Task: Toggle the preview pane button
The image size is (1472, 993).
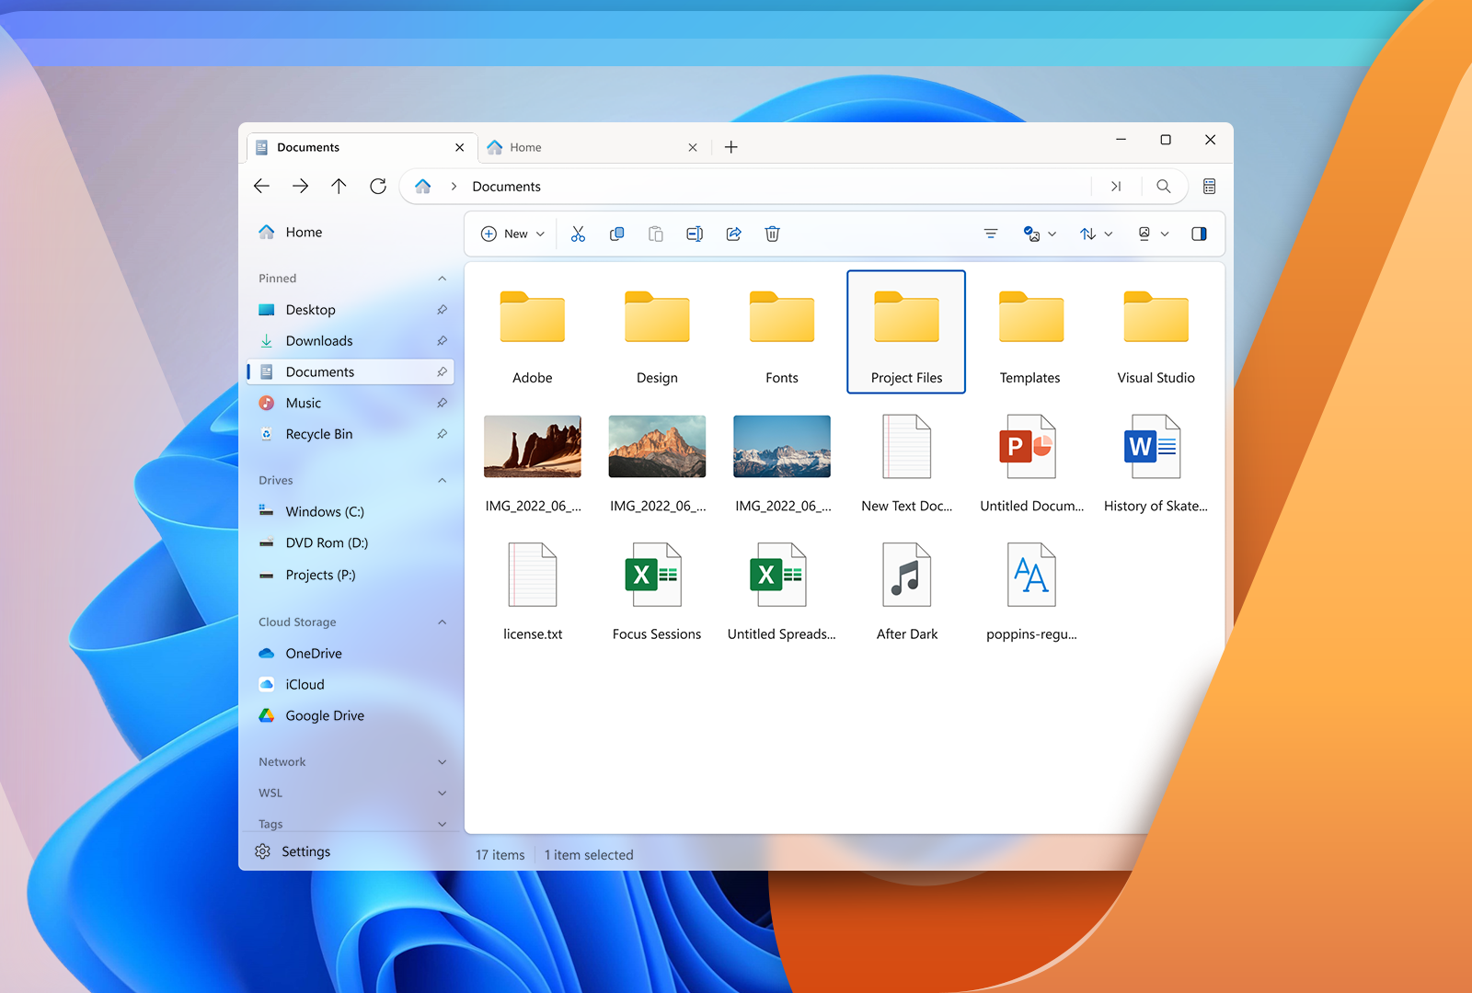Action: (x=1199, y=234)
